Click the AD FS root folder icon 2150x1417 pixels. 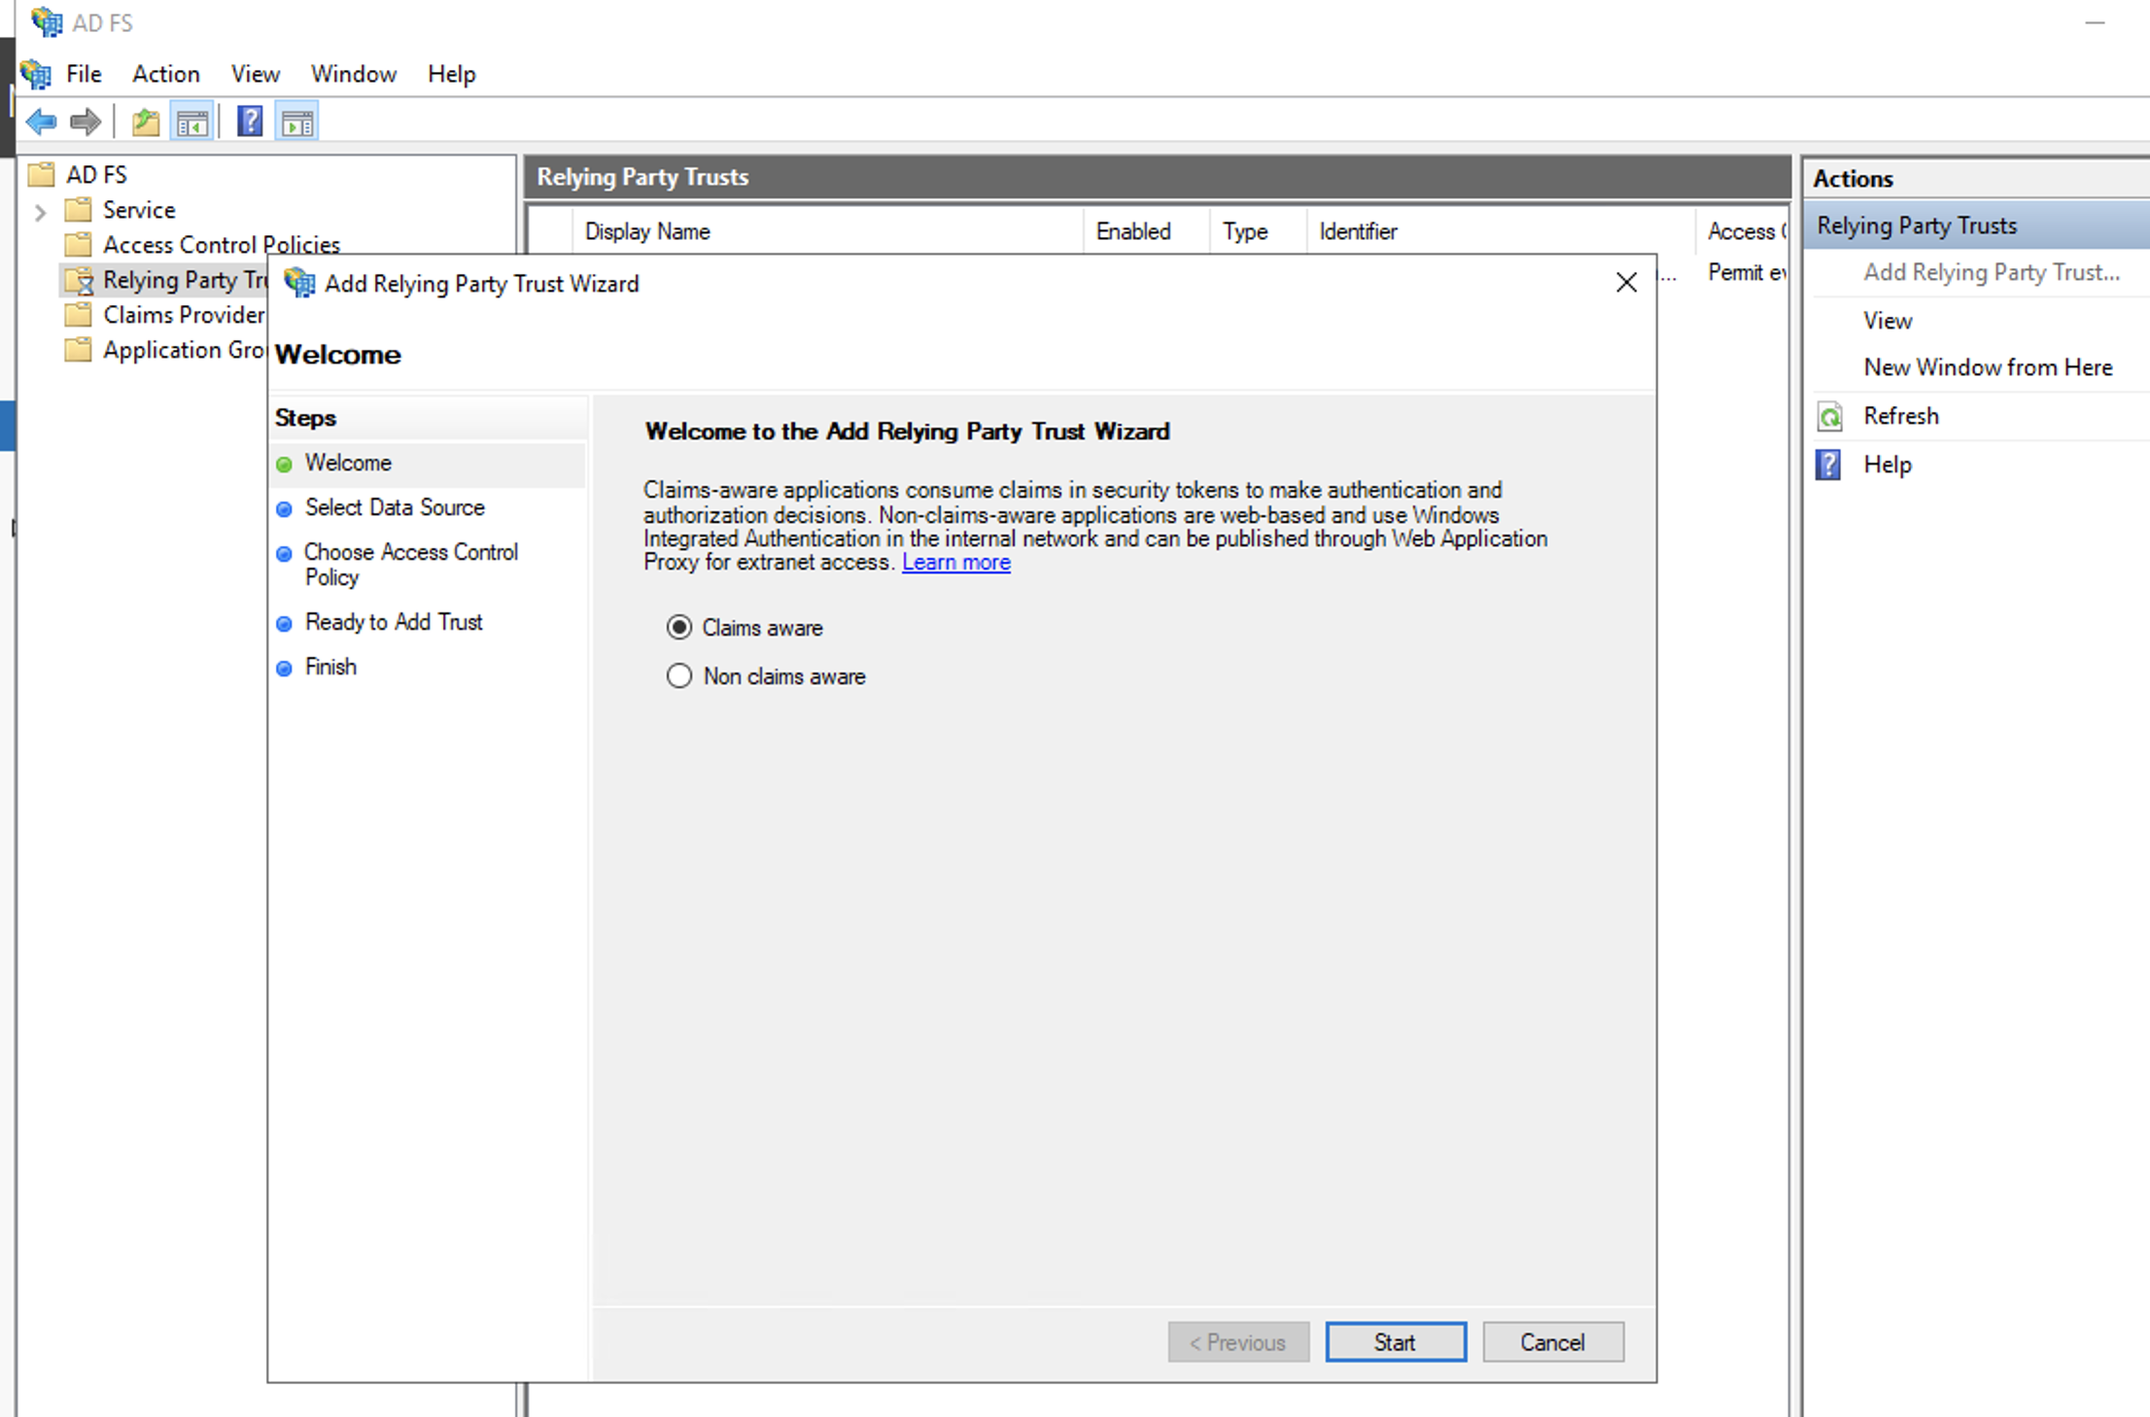click(x=41, y=174)
